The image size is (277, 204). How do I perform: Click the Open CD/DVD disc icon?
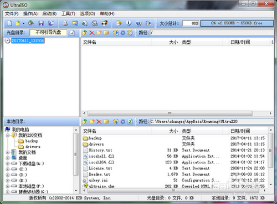[31, 23]
